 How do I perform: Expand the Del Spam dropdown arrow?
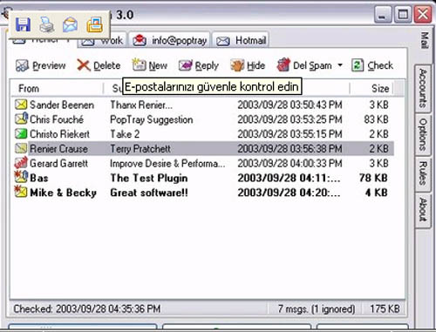340,65
